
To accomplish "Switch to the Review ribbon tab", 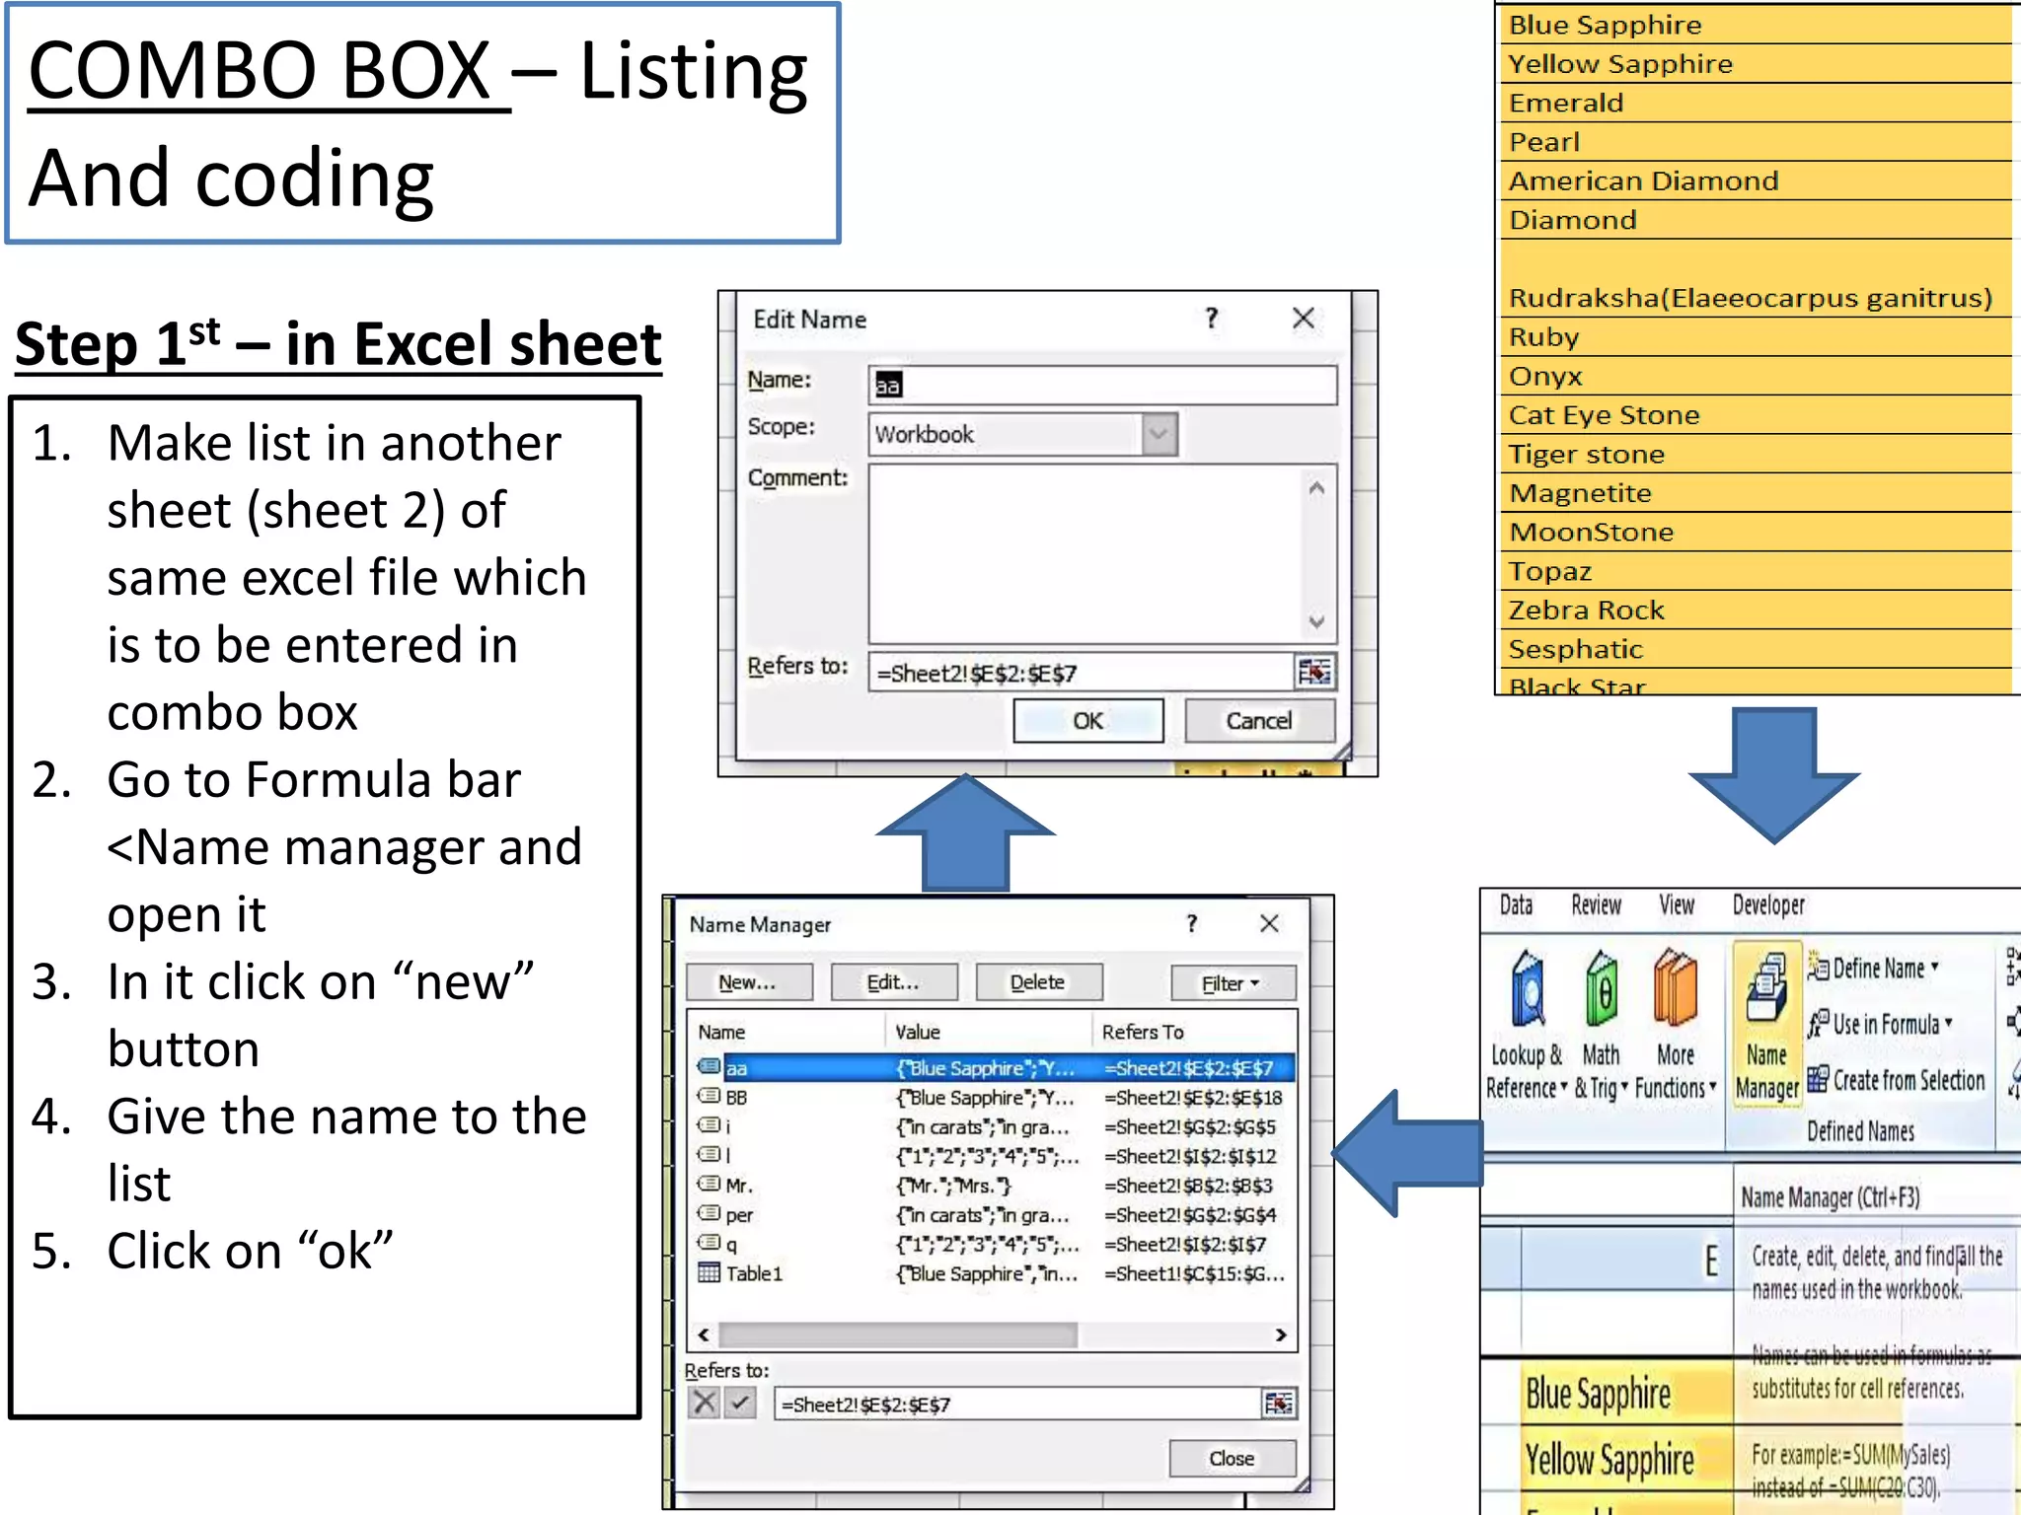I will click(x=1597, y=905).
